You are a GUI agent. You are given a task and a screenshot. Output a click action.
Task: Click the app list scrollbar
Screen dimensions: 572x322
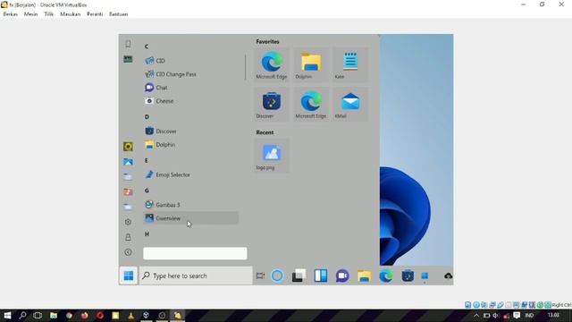[x=246, y=68]
